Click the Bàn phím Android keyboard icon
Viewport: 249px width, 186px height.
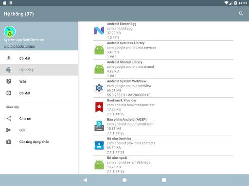click(99, 126)
